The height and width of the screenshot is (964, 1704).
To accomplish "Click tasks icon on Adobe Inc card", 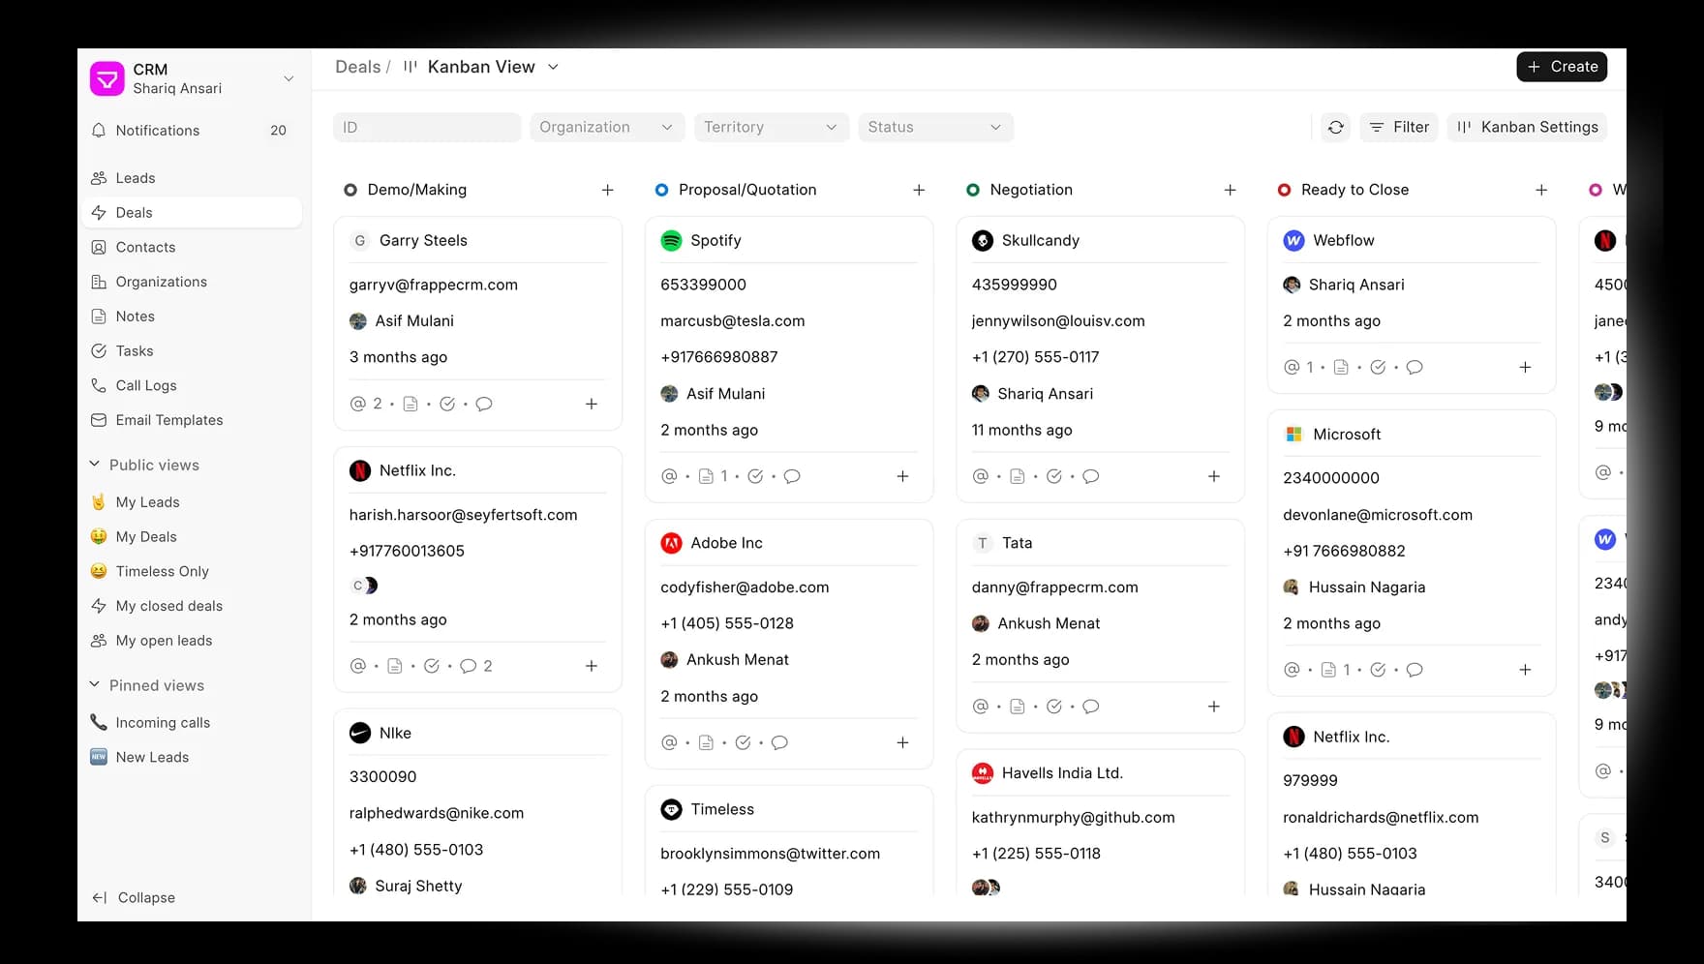I will pyautogui.click(x=743, y=742).
